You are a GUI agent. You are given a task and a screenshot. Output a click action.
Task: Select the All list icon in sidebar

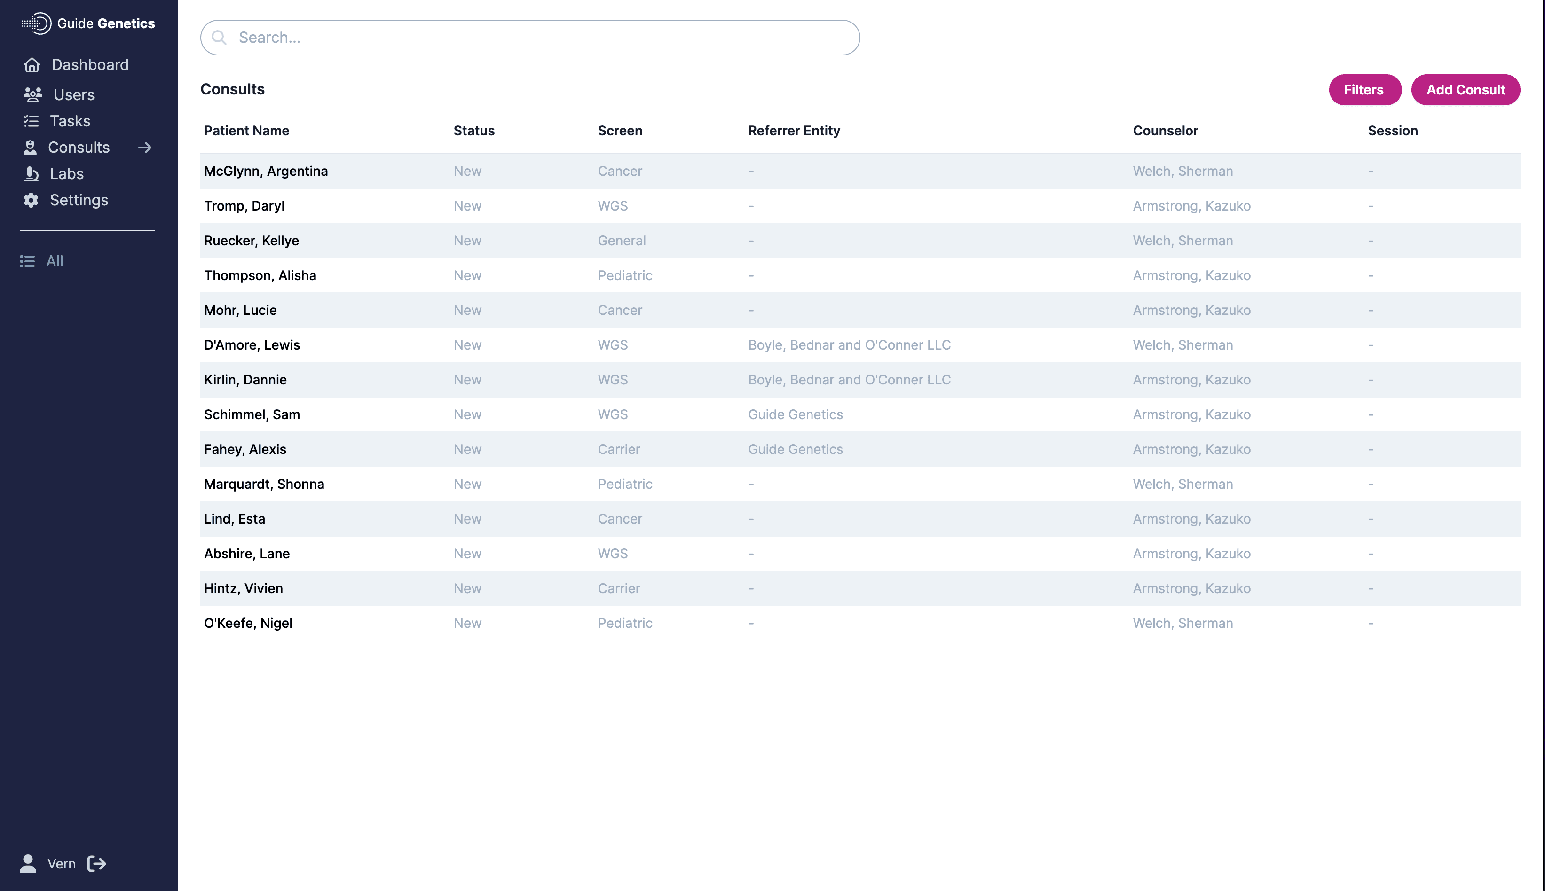[x=28, y=261]
